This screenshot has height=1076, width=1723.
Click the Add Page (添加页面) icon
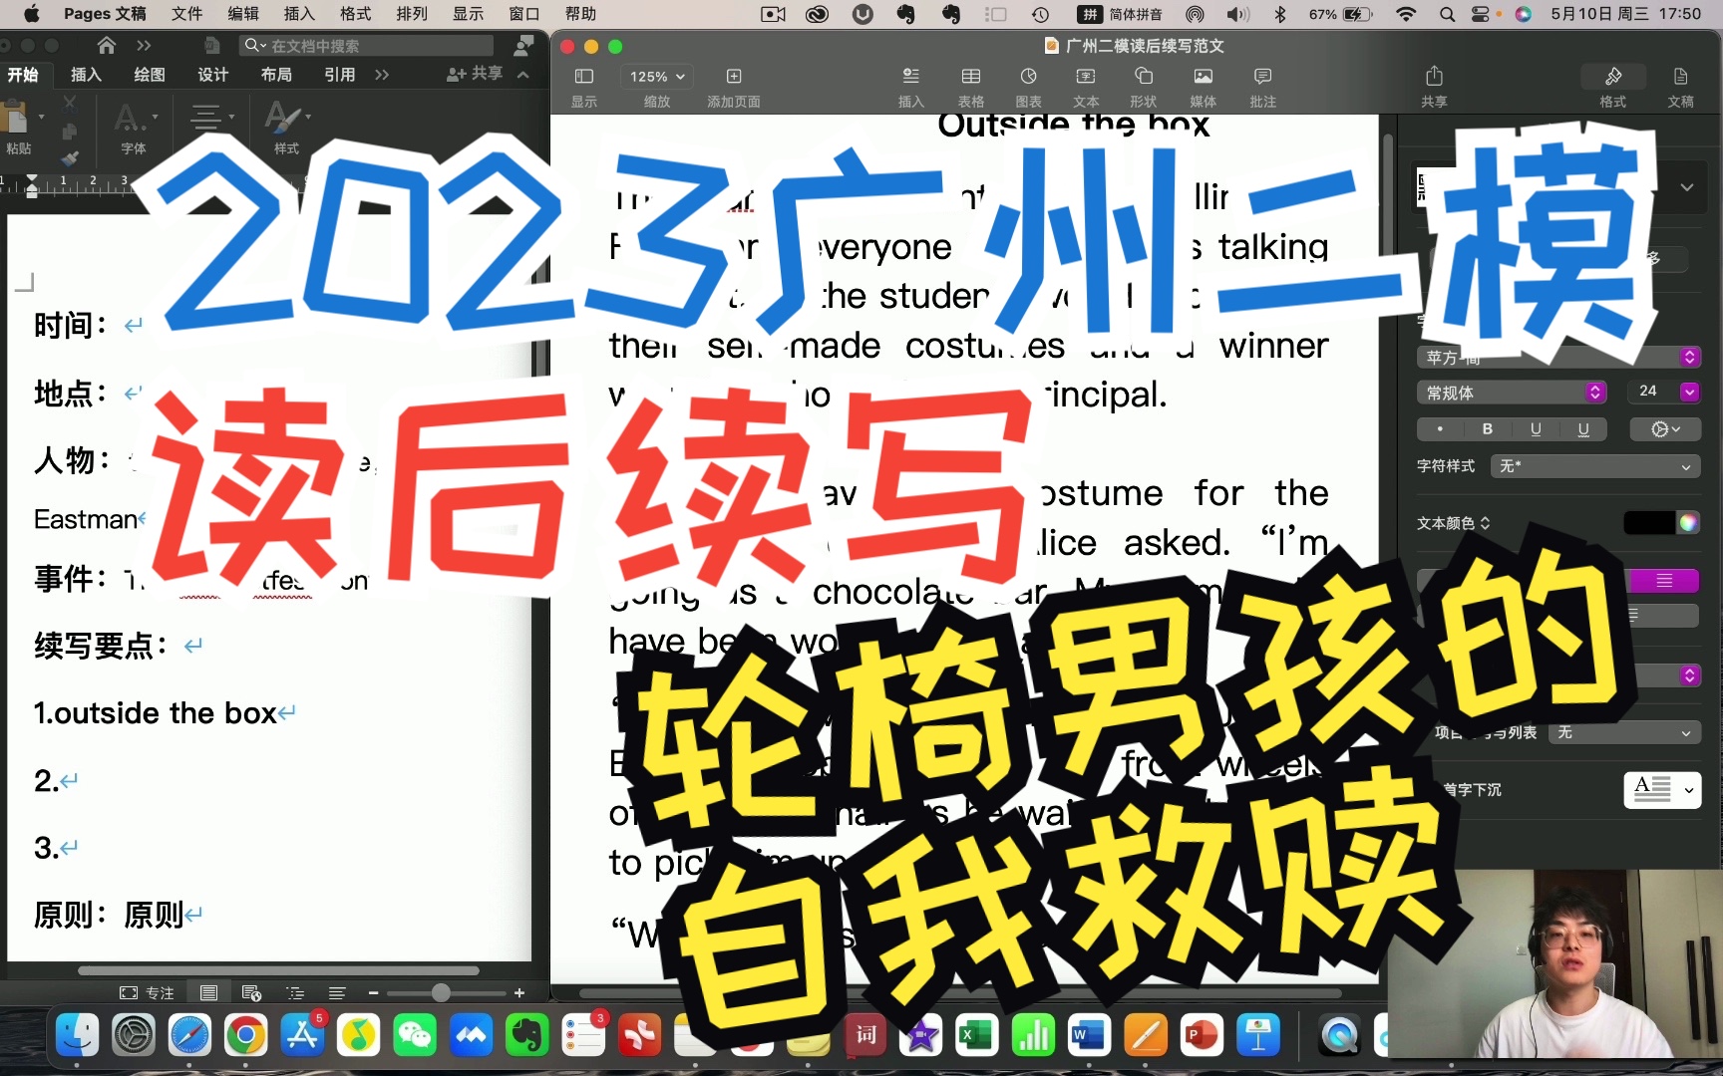[x=734, y=77]
